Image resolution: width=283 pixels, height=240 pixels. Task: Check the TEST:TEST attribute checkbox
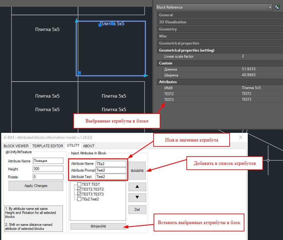coord(79,184)
